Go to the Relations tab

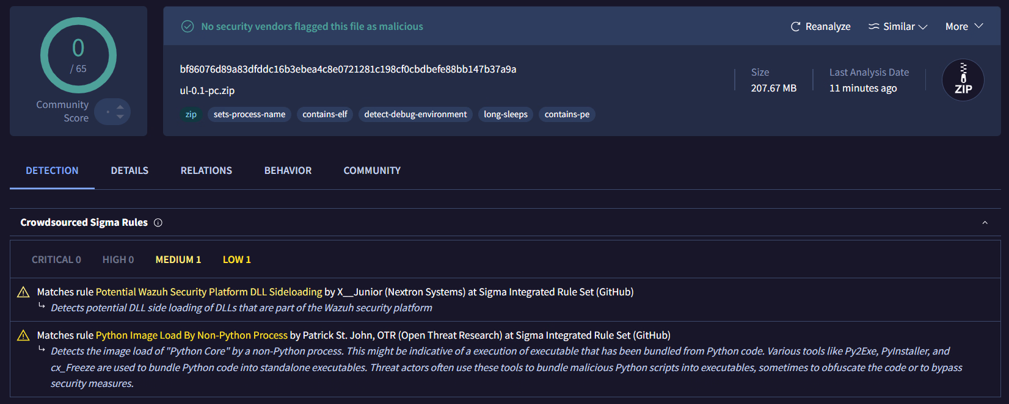coord(206,171)
